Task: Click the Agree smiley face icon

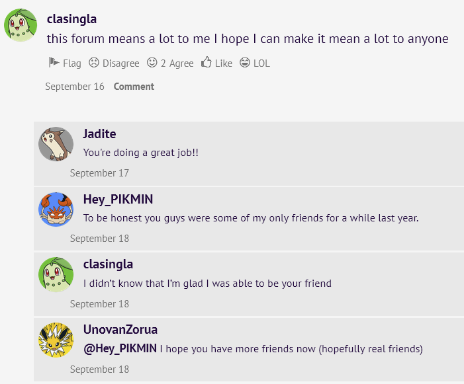Action: [152, 63]
